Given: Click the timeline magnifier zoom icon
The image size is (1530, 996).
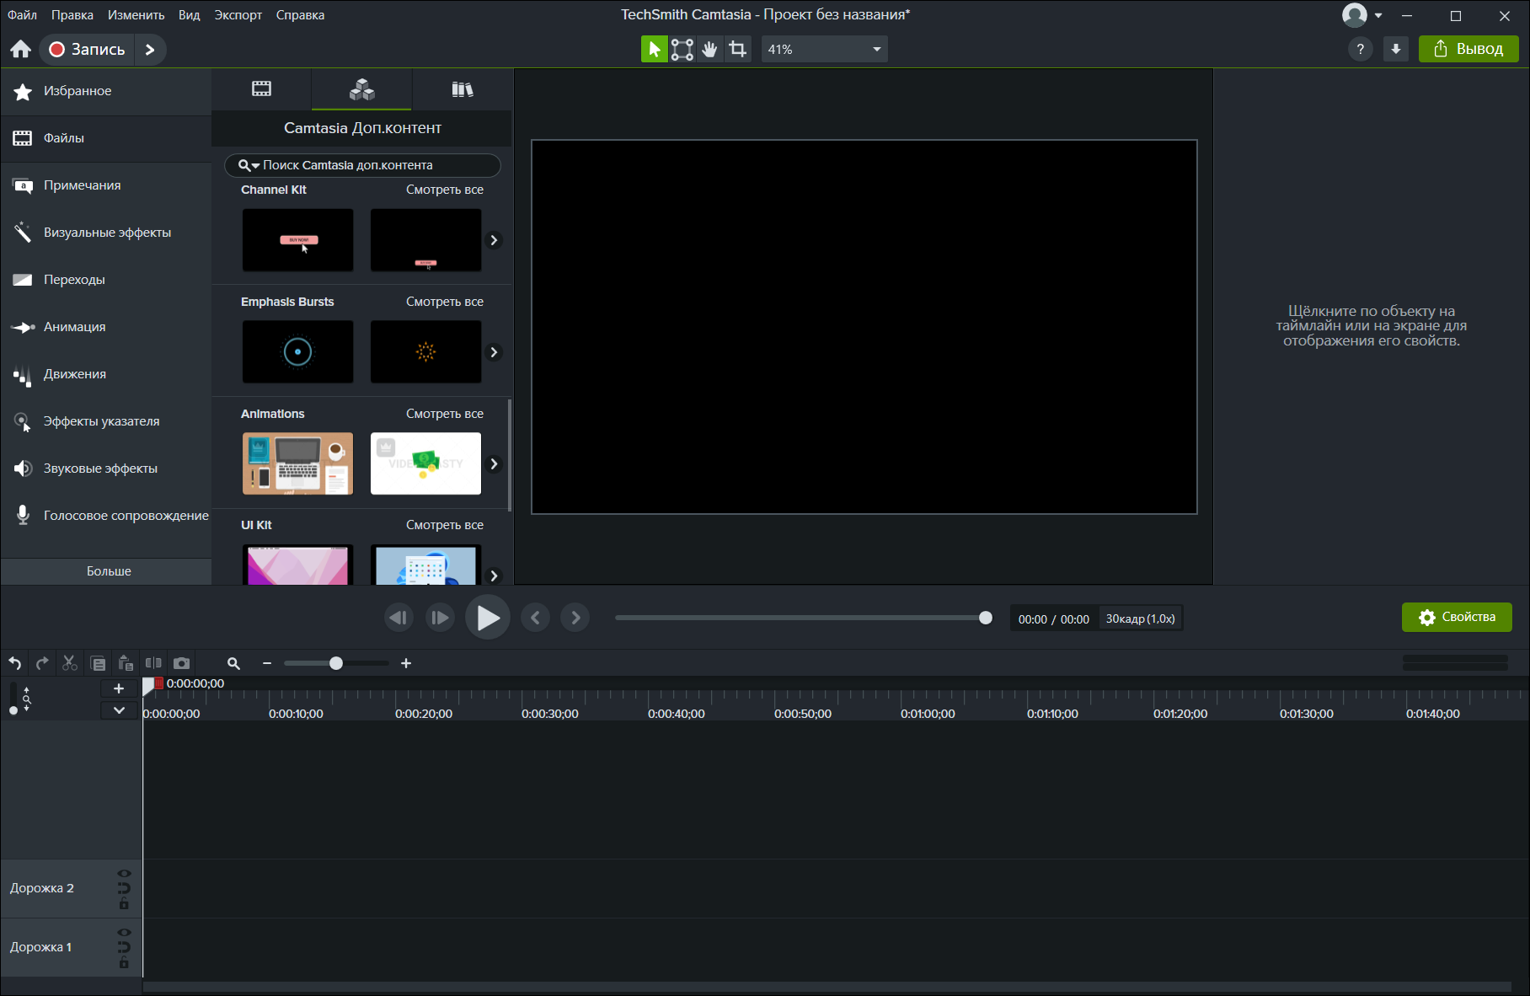Looking at the screenshot, I should 234,663.
